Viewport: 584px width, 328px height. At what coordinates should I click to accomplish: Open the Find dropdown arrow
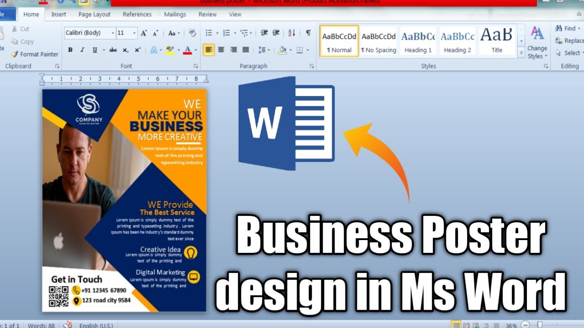click(x=579, y=28)
